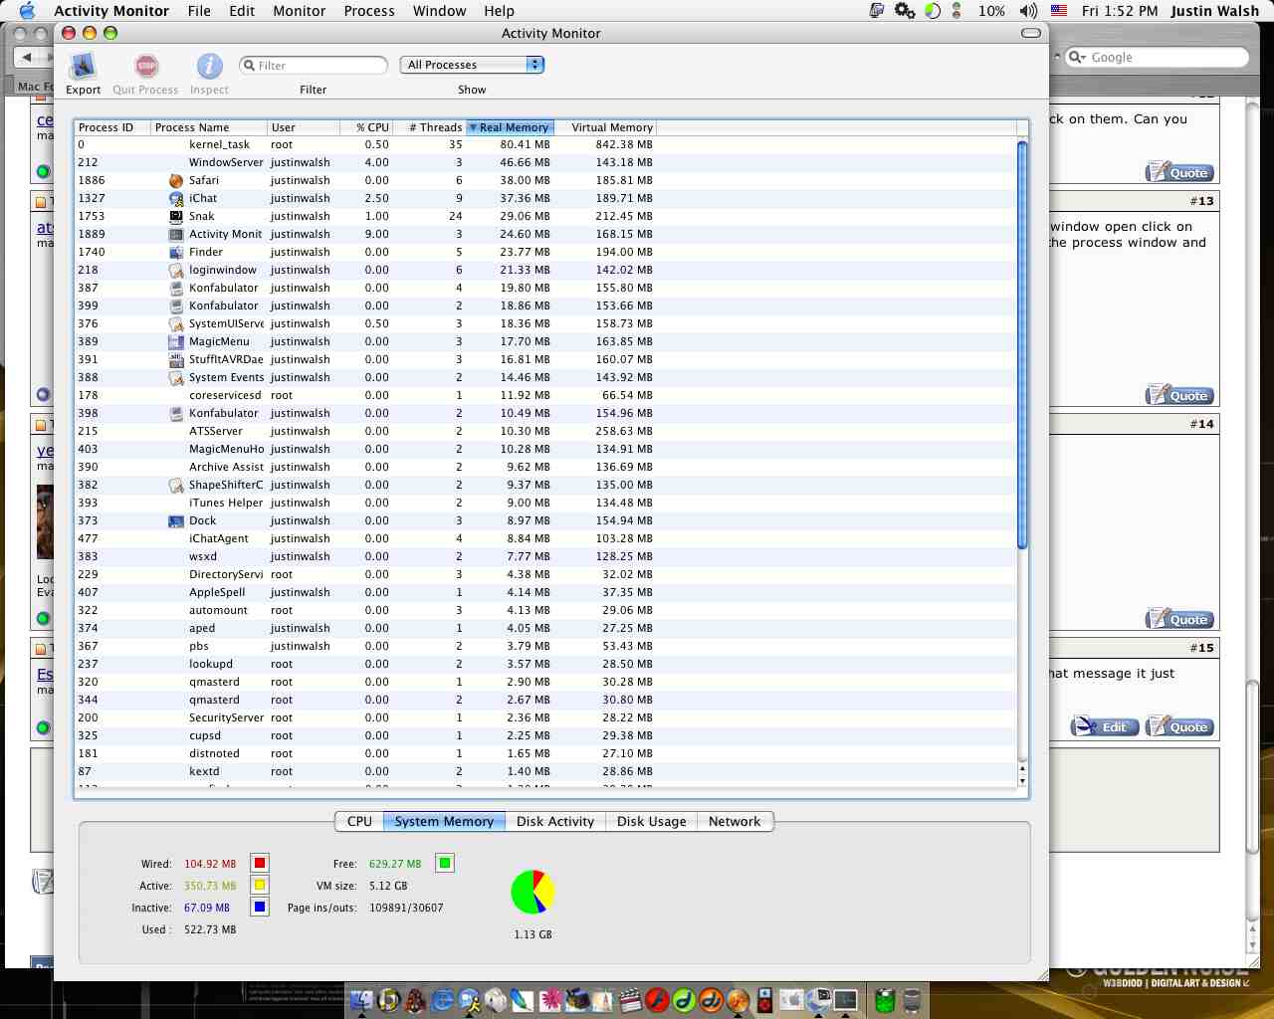Select the System Memory tab
1274x1019 pixels.
(444, 821)
